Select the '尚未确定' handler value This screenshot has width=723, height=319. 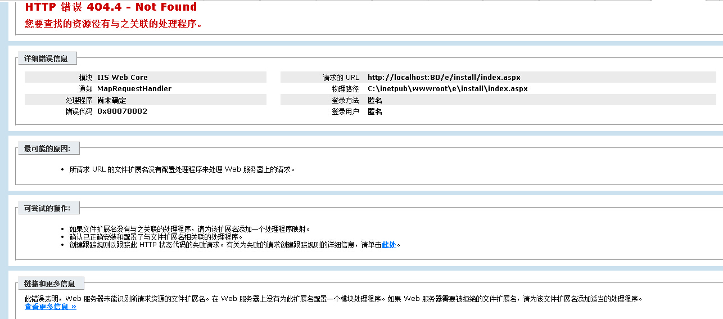click(x=112, y=100)
